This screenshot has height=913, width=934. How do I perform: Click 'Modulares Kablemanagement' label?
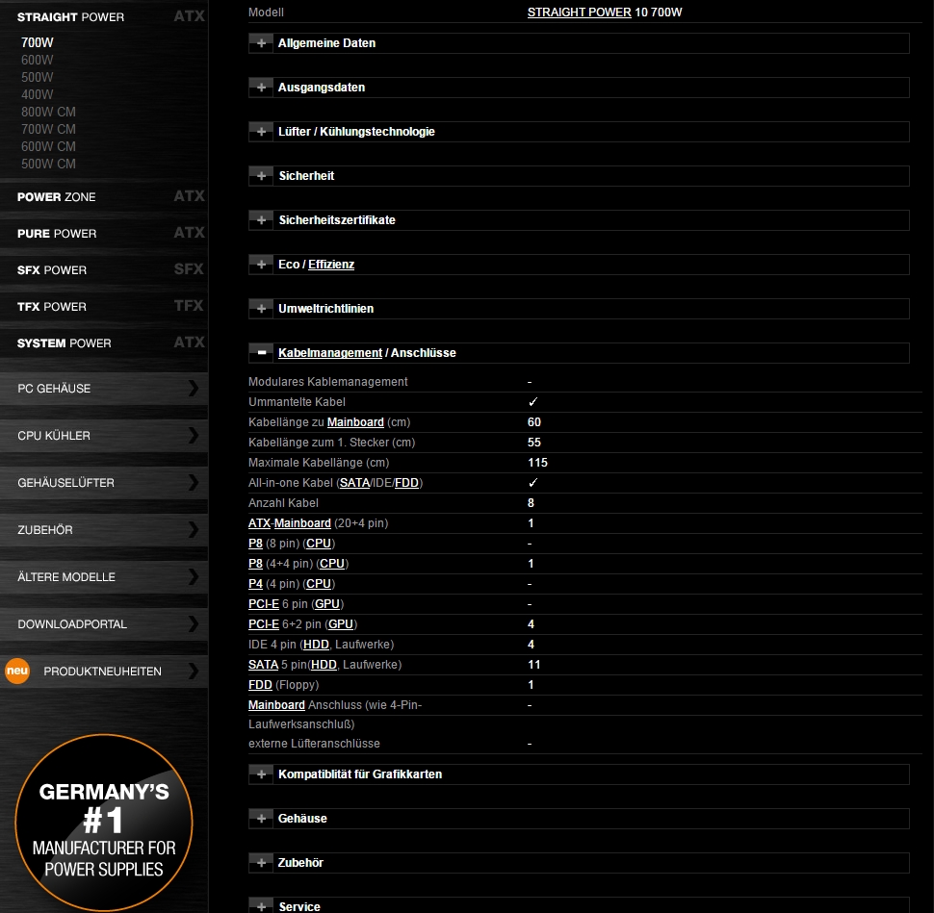coord(328,382)
